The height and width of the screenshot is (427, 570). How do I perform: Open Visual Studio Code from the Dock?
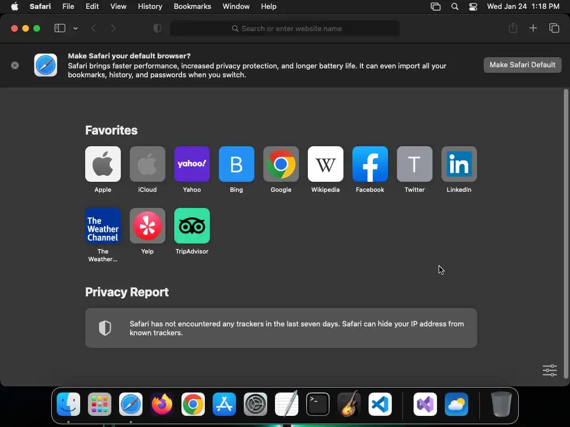coord(380,404)
